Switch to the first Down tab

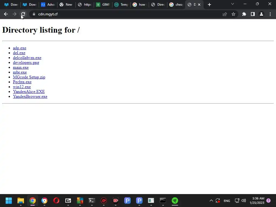point(11,5)
